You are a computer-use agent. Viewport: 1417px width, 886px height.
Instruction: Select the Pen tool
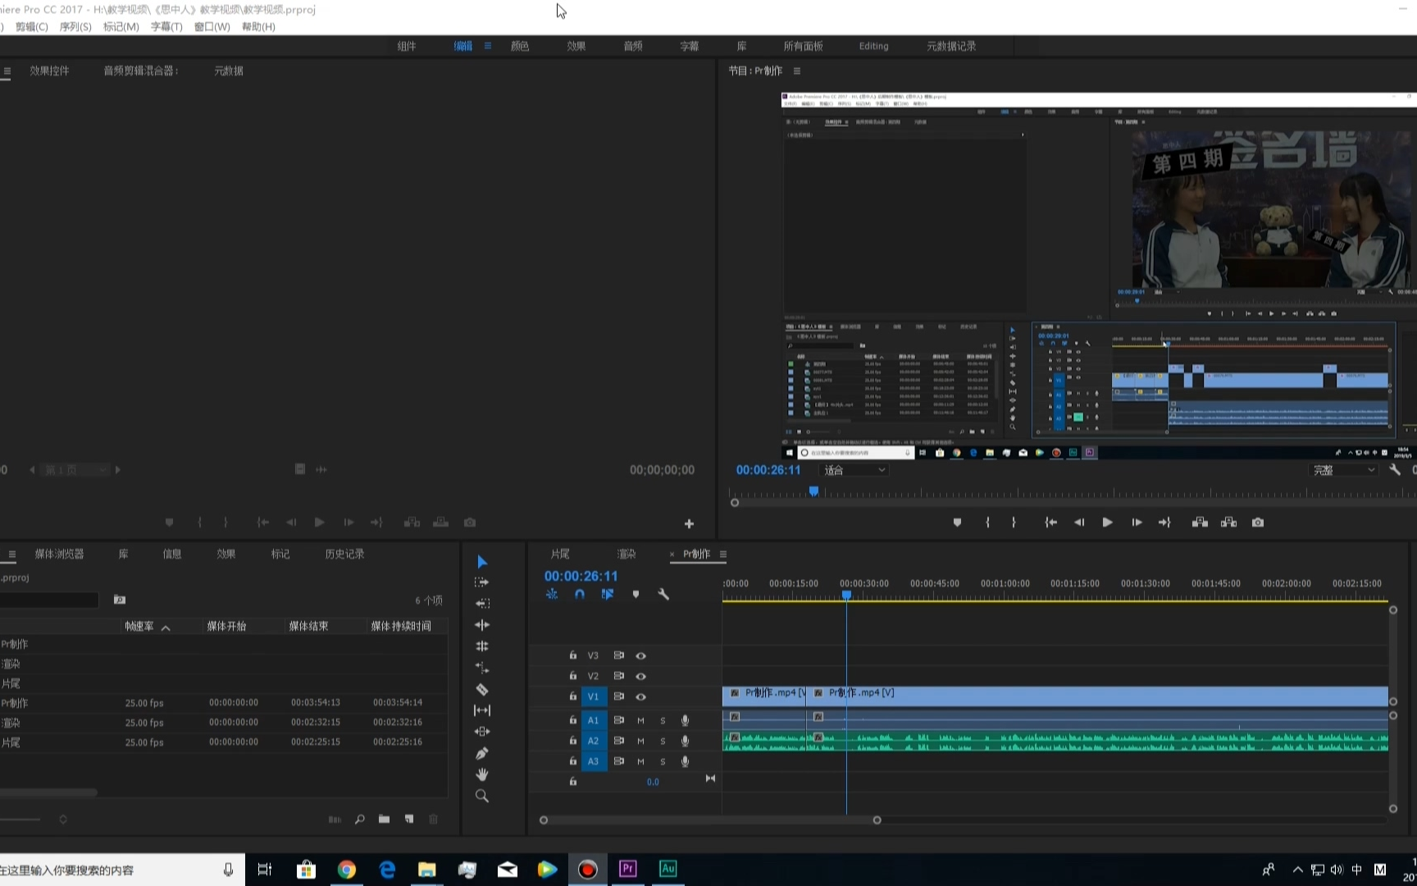coord(482,753)
